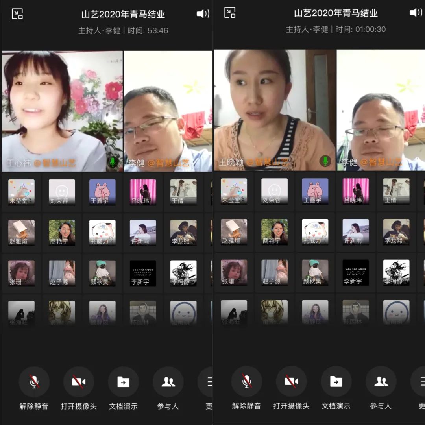The height and width of the screenshot is (425, 425).
Task: Turn on camera (打开摄像头) in right screenshot
Action: (x=291, y=381)
